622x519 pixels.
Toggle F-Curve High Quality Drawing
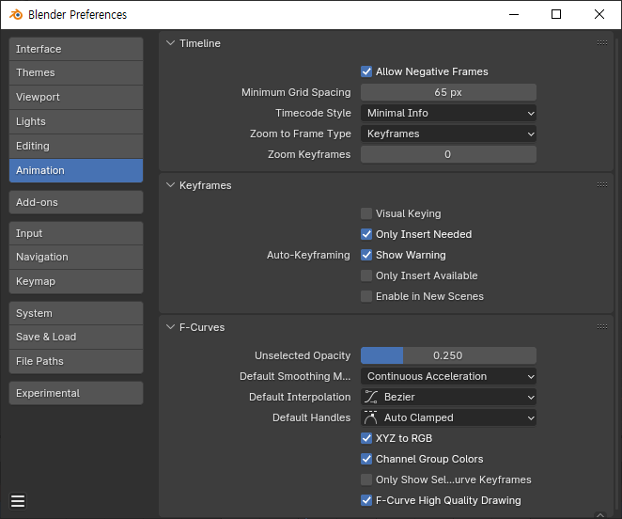click(x=366, y=500)
